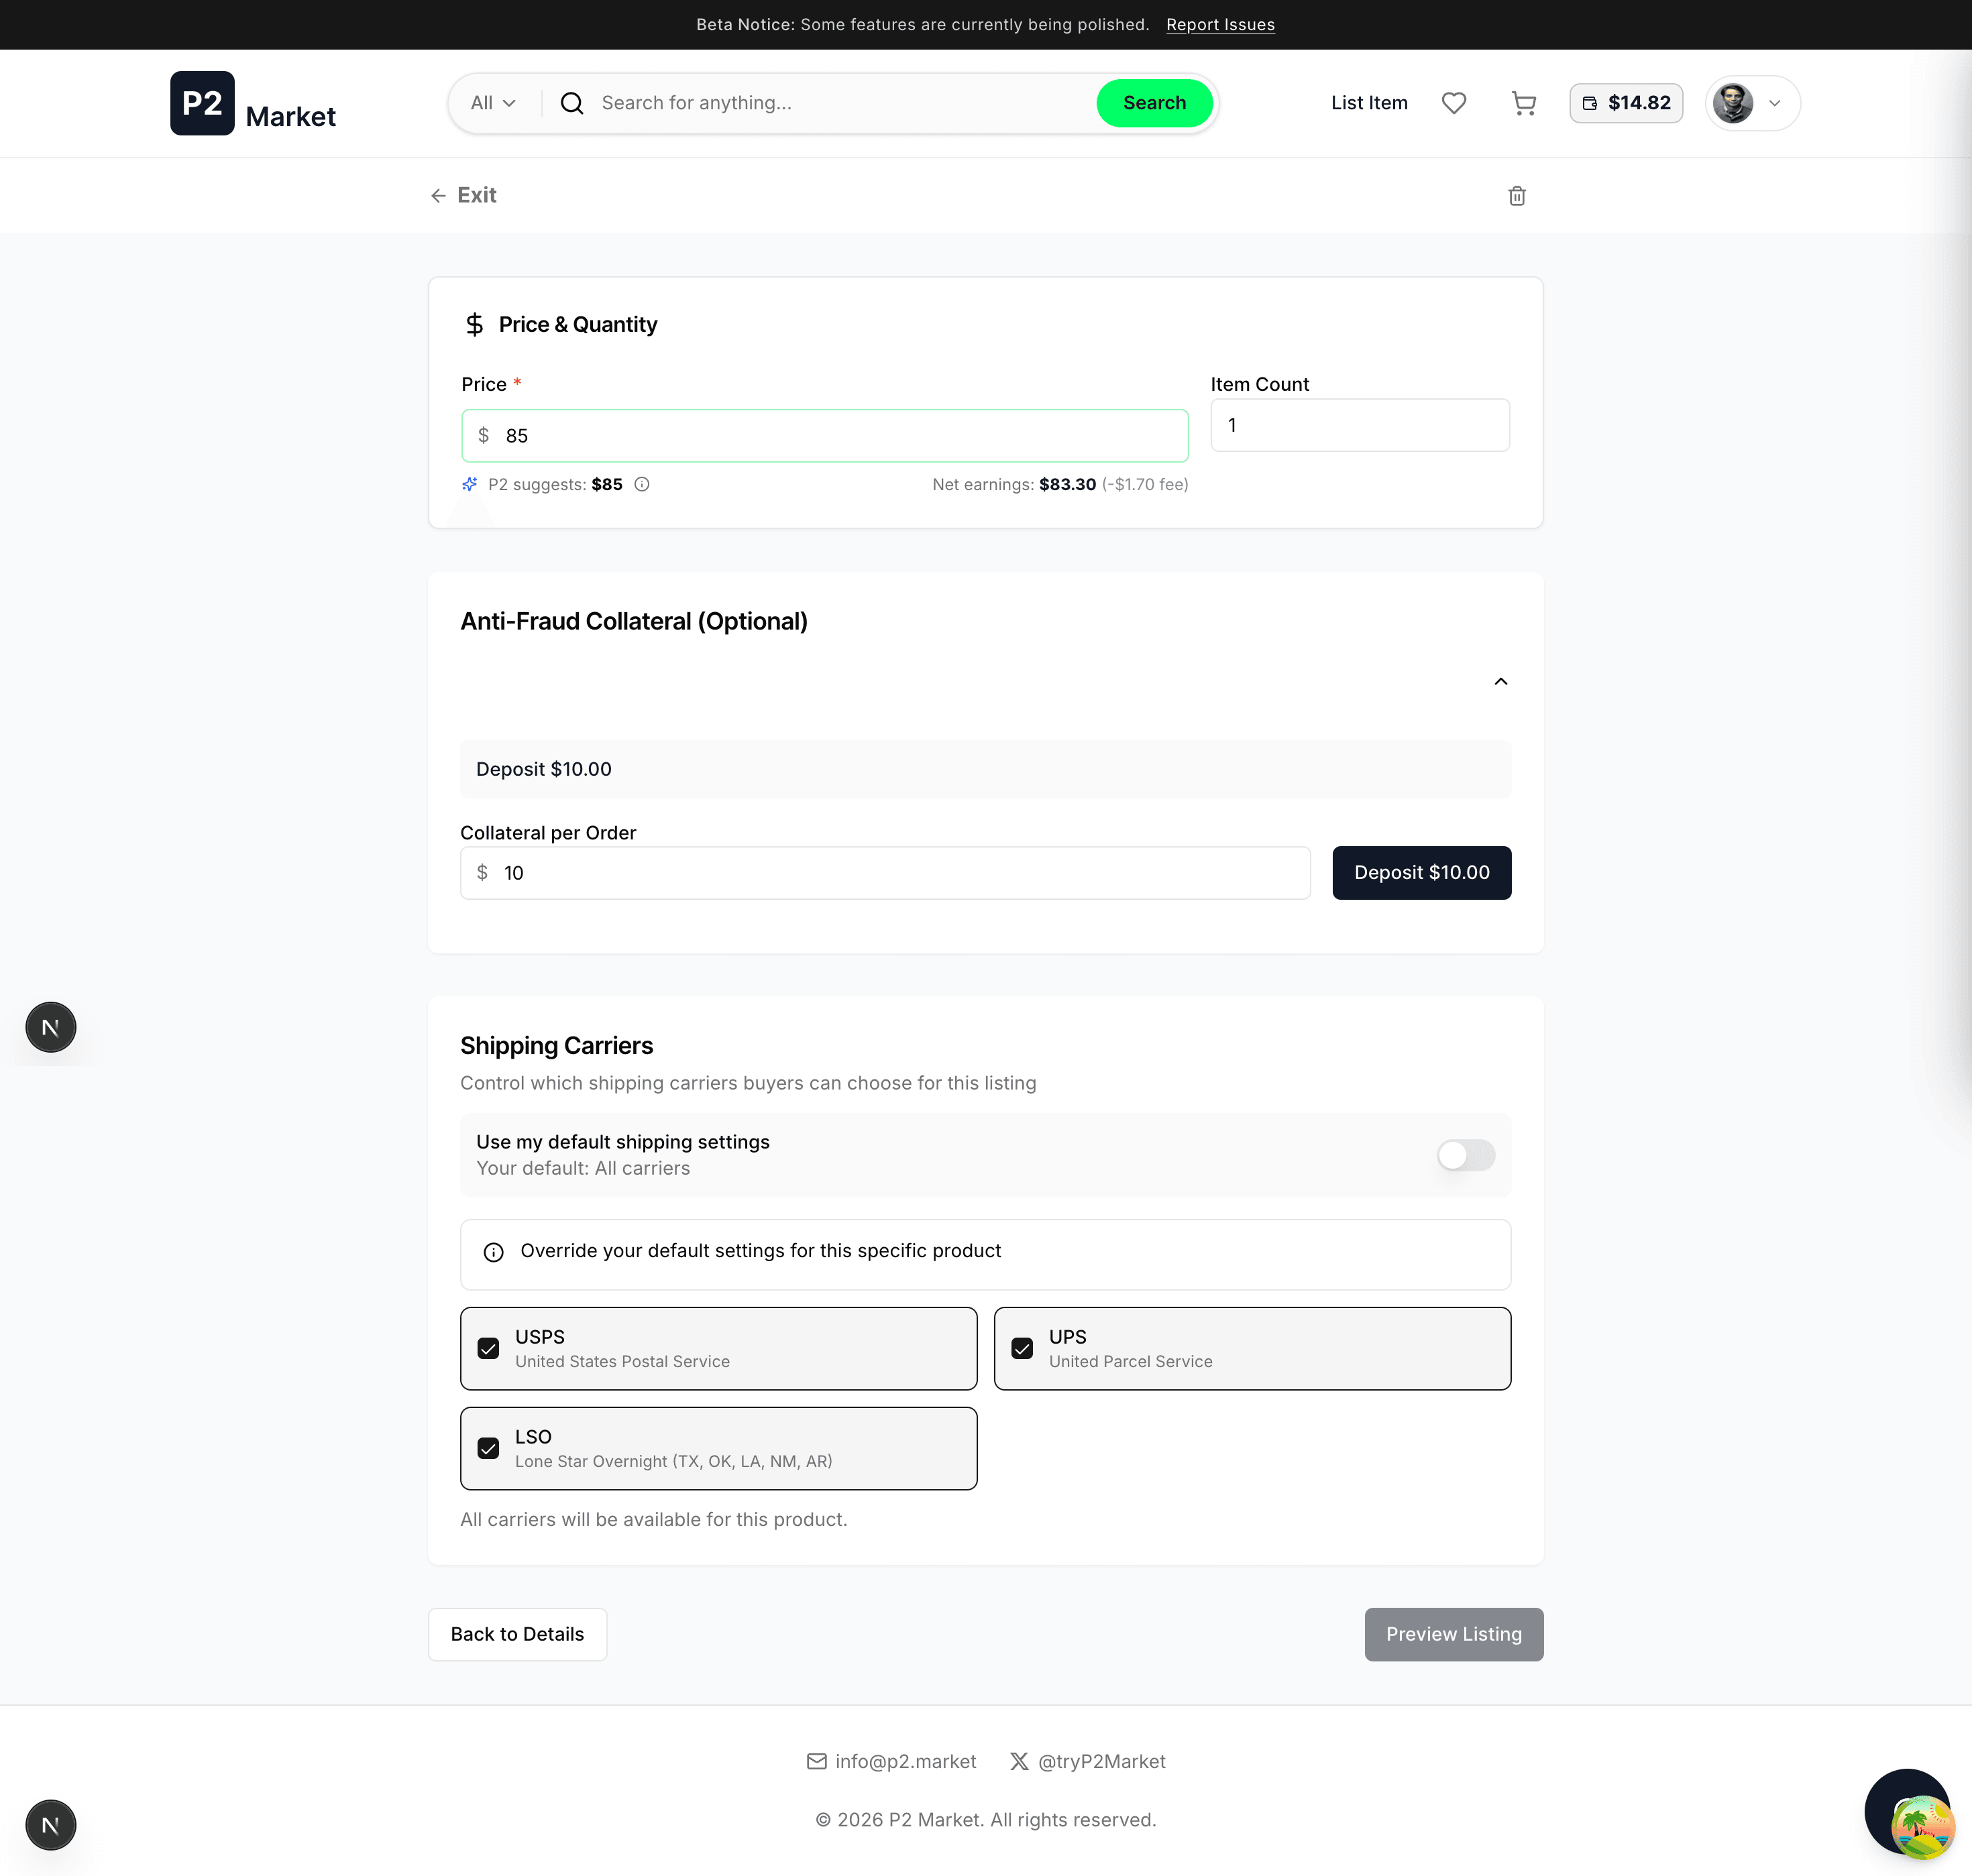Viewport: 1972px width, 1876px height.
Task: Collapse the Anti-Fraud Collateral section
Action: pyautogui.click(x=1500, y=682)
